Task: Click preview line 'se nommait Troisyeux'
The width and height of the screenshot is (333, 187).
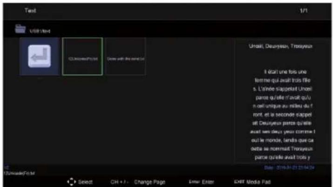Action: click(x=282, y=148)
